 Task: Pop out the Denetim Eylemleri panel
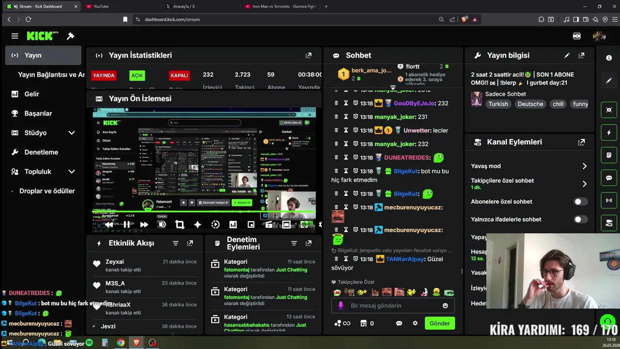tap(309, 243)
